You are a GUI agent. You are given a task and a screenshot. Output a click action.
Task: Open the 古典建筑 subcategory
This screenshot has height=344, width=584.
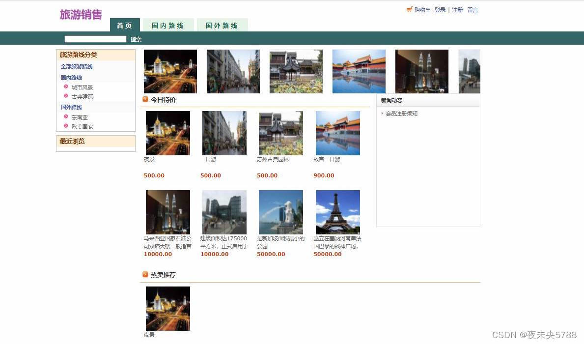(x=83, y=96)
